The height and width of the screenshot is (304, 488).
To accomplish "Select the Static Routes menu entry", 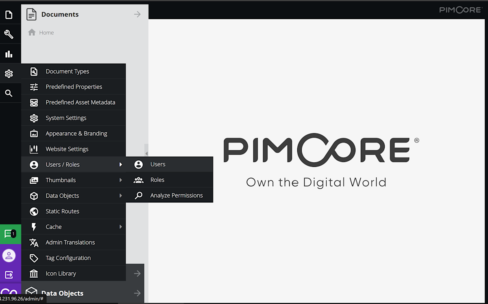I will [74, 211].
